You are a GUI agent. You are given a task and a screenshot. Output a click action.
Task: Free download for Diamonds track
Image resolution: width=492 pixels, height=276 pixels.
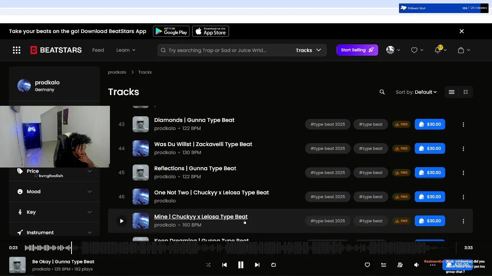(x=401, y=124)
